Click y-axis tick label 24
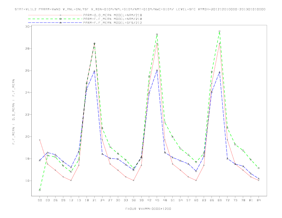This screenshot has width=282, height=218. pyautogui.click(x=28, y=93)
